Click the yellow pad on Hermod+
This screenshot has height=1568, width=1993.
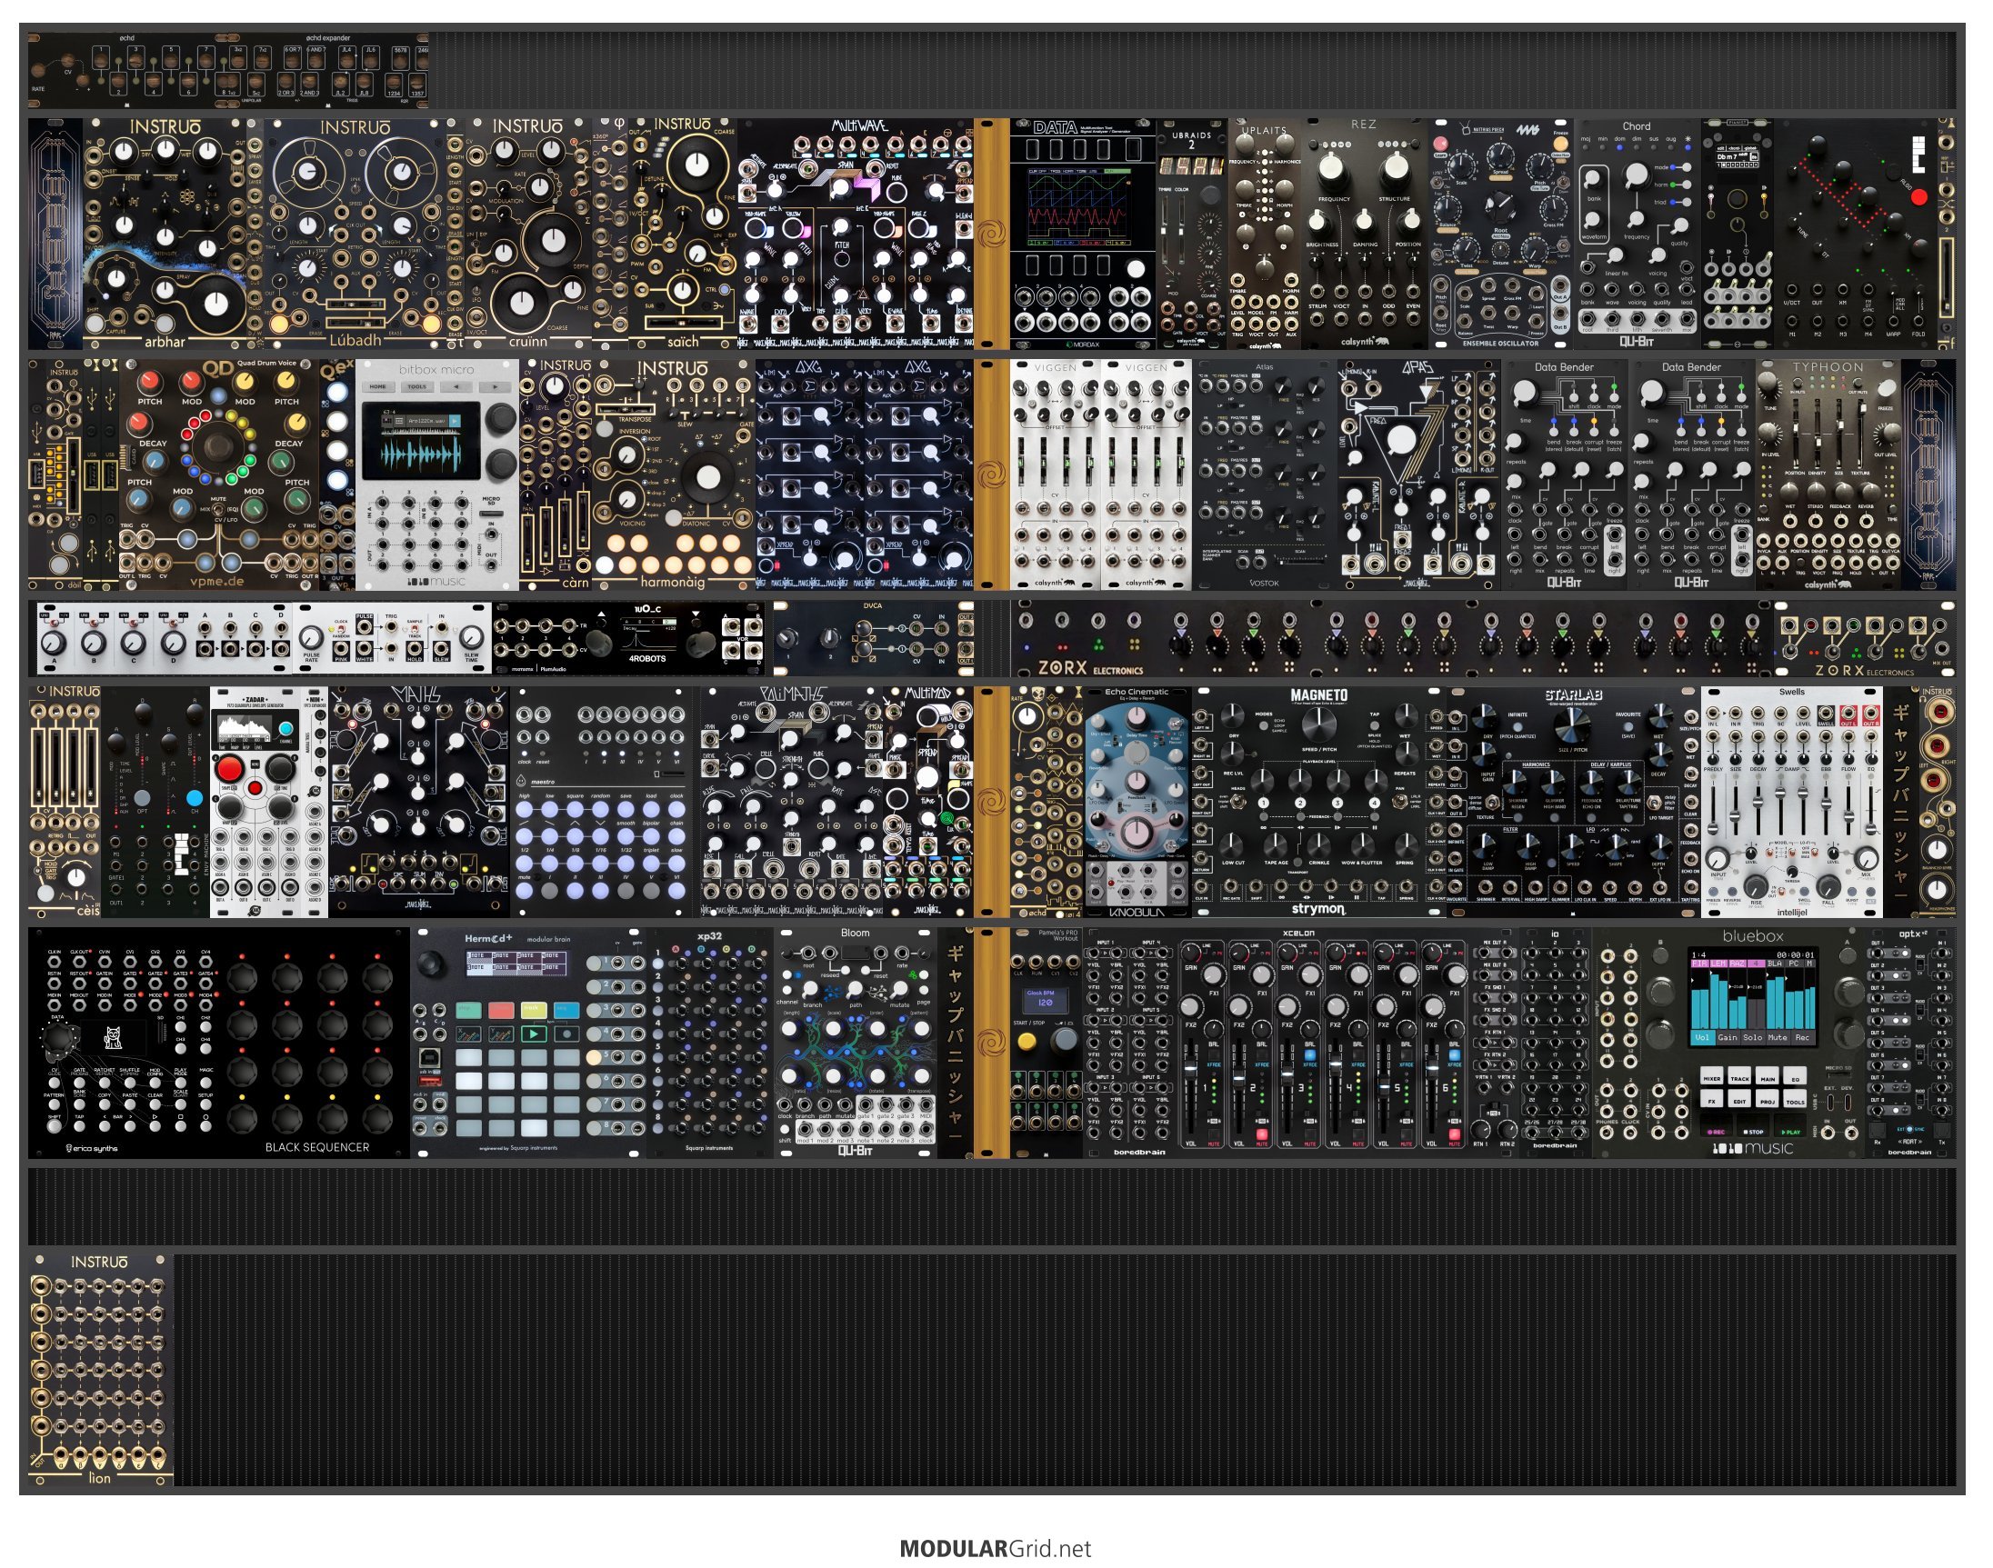click(534, 1011)
